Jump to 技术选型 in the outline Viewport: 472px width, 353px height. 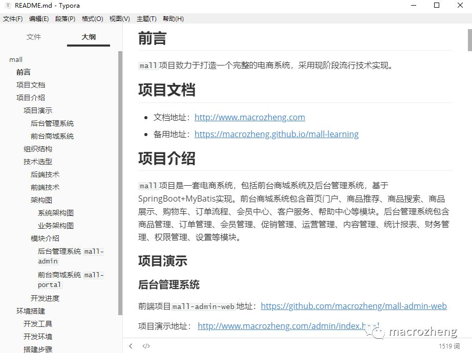[38, 162]
